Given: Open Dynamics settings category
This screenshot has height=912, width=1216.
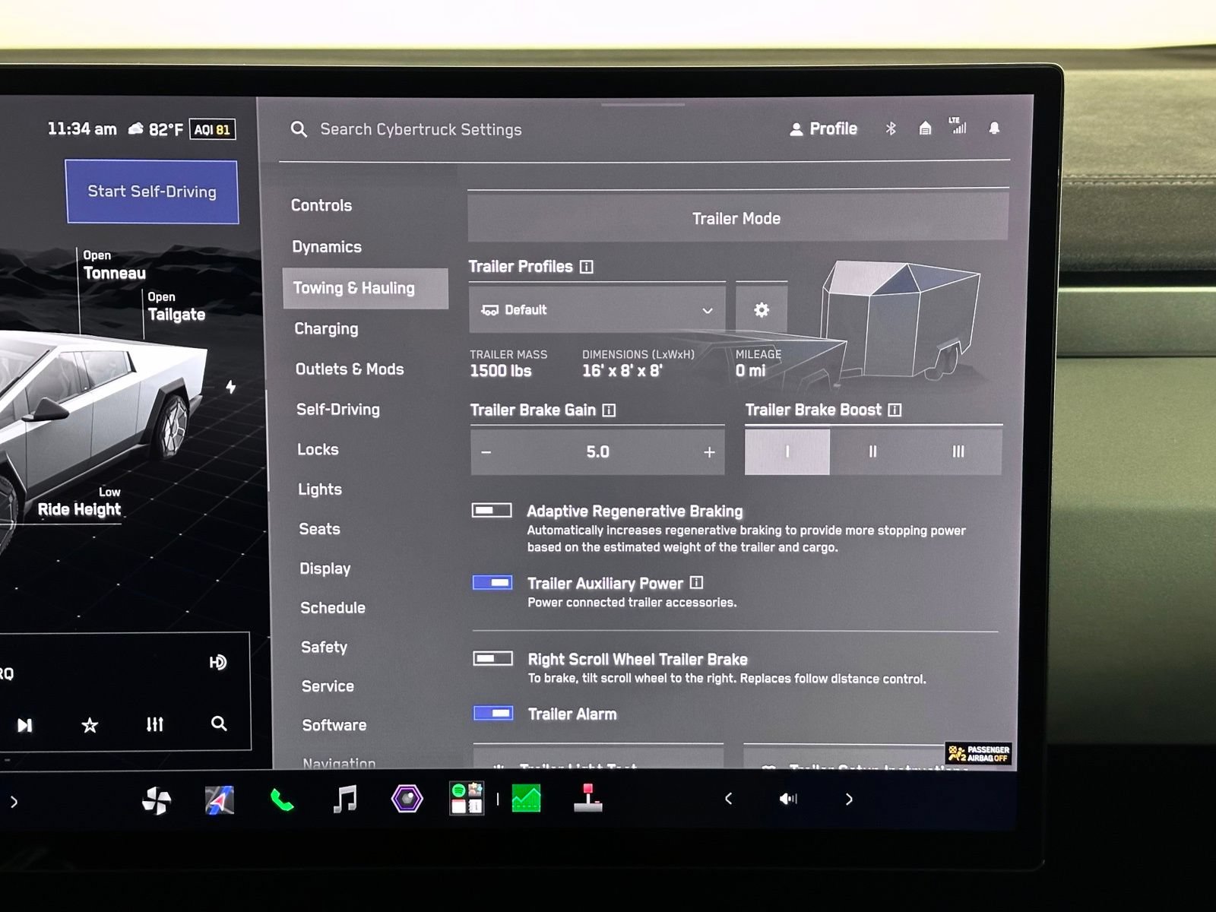Looking at the screenshot, I should pos(327,247).
